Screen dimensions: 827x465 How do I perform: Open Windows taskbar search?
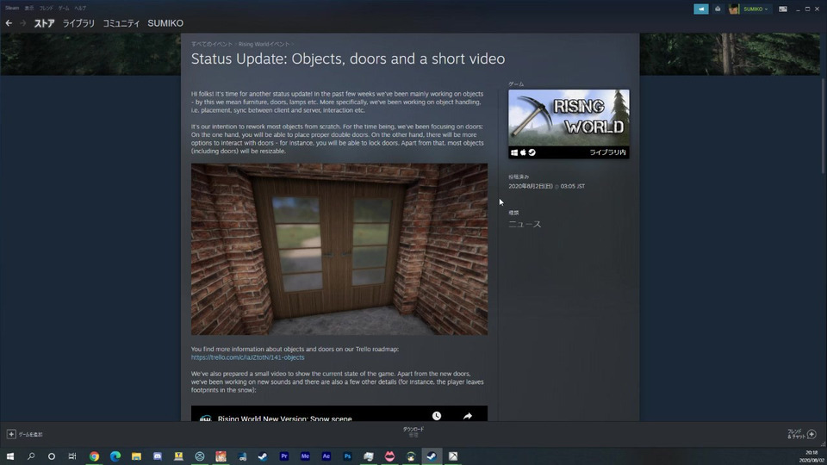pyautogui.click(x=31, y=456)
